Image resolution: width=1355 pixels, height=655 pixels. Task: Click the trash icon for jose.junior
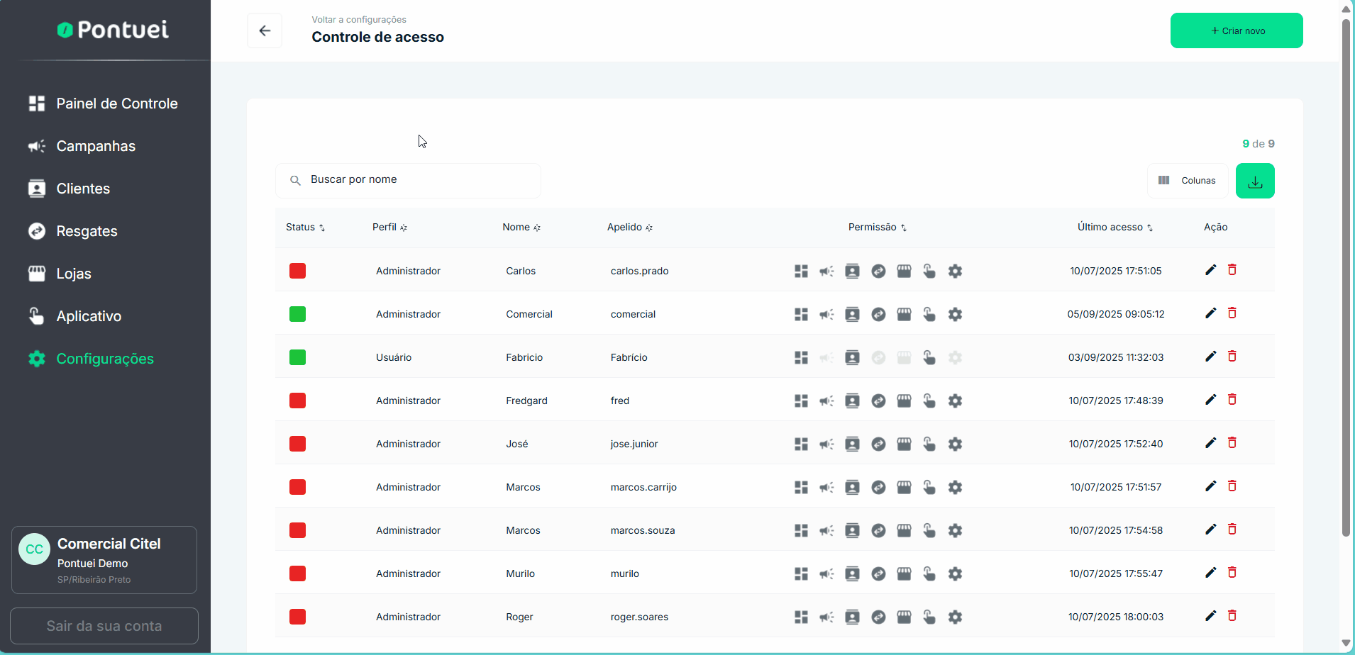pos(1232,443)
